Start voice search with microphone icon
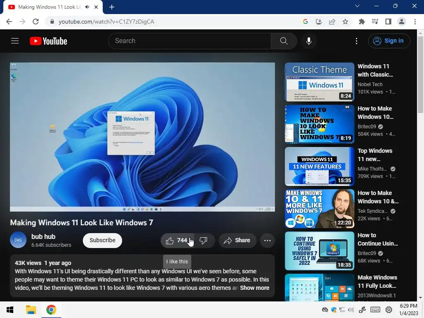 (x=309, y=41)
